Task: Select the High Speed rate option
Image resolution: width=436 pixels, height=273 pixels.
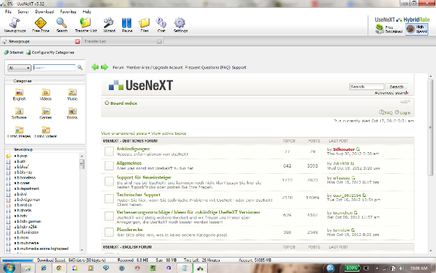Action: 416,29
